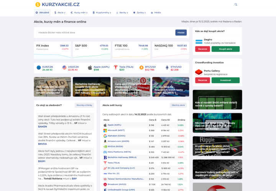Click the Investovat button

225,80
